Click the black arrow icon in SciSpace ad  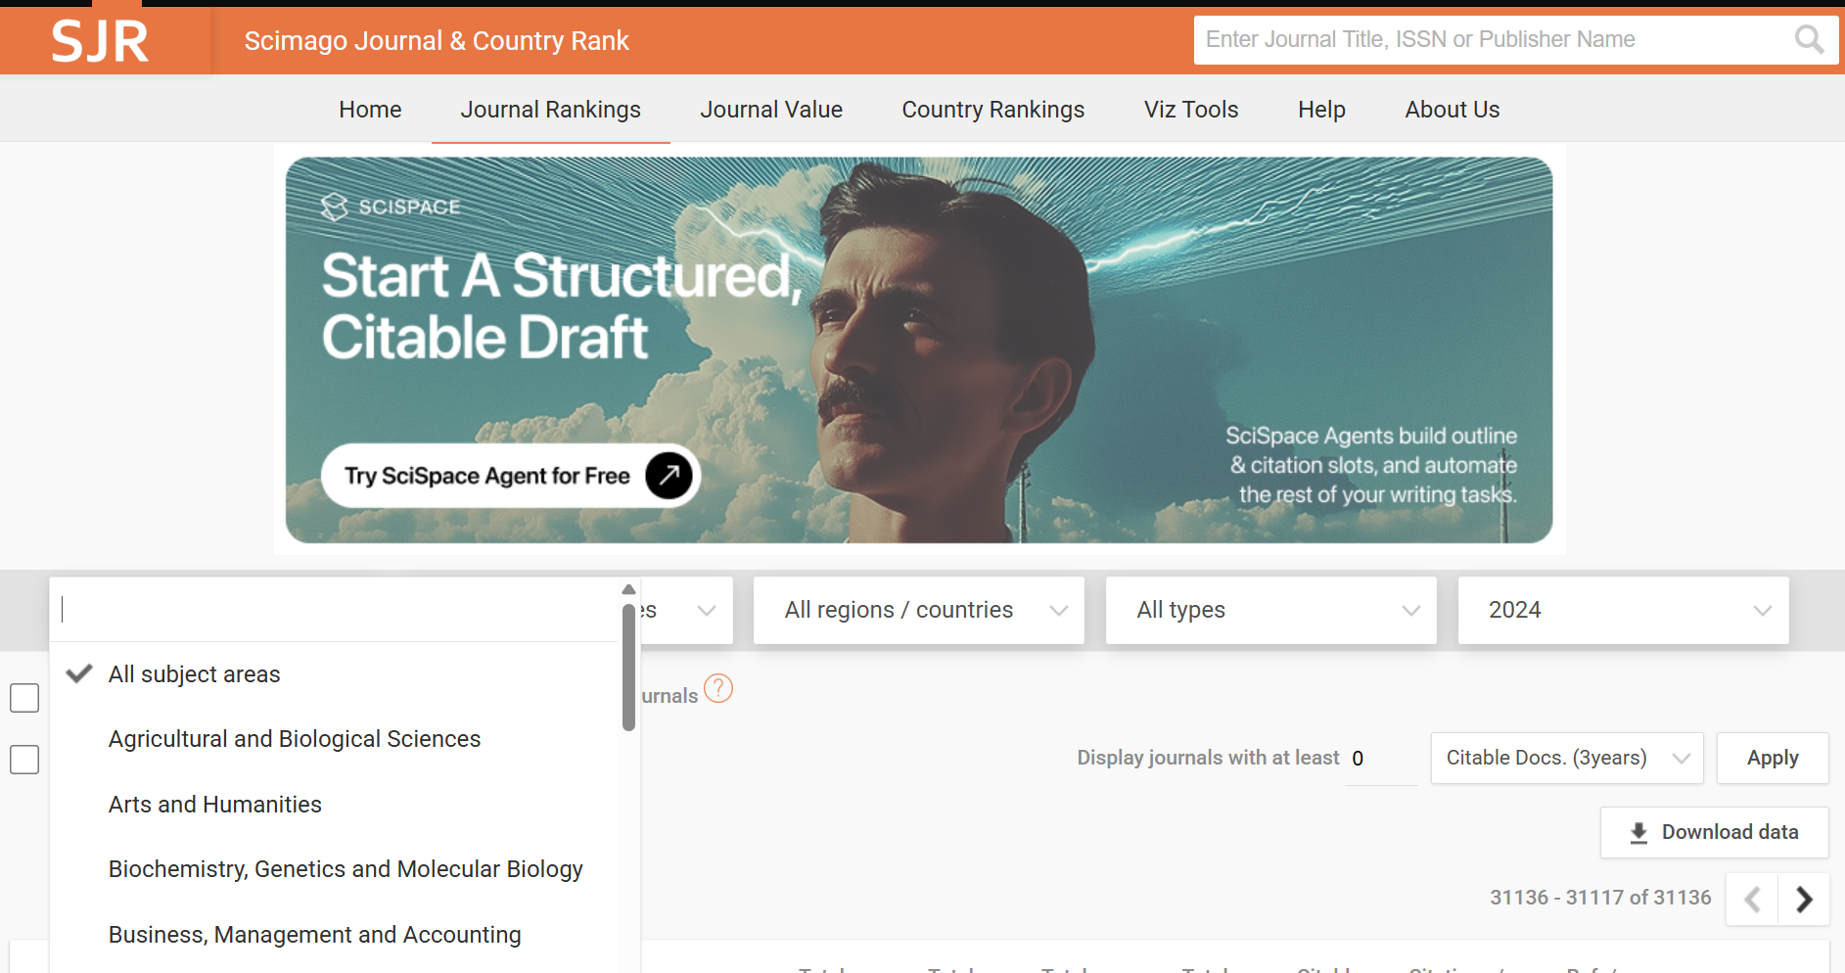tap(669, 476)
